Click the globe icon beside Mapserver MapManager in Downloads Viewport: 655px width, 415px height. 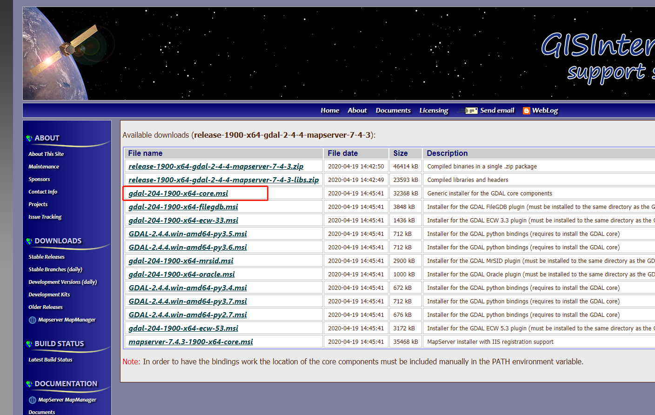click(33, 320)
